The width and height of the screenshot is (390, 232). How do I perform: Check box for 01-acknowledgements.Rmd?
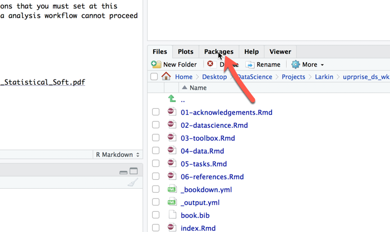coord(155,112)
